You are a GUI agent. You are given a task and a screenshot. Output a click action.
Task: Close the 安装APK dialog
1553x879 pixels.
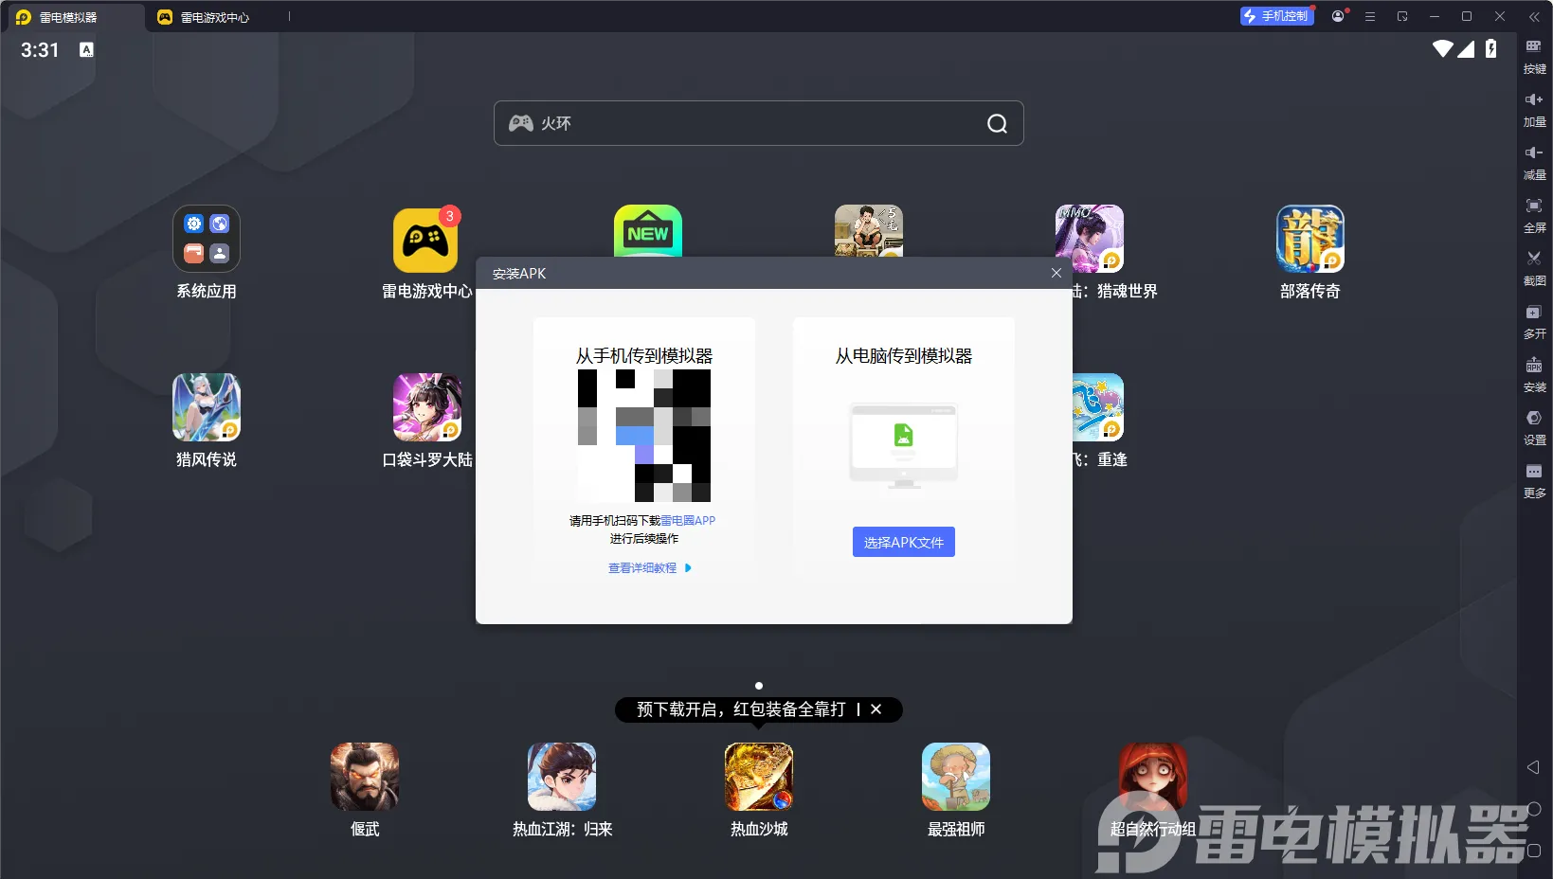point(1056,273)
